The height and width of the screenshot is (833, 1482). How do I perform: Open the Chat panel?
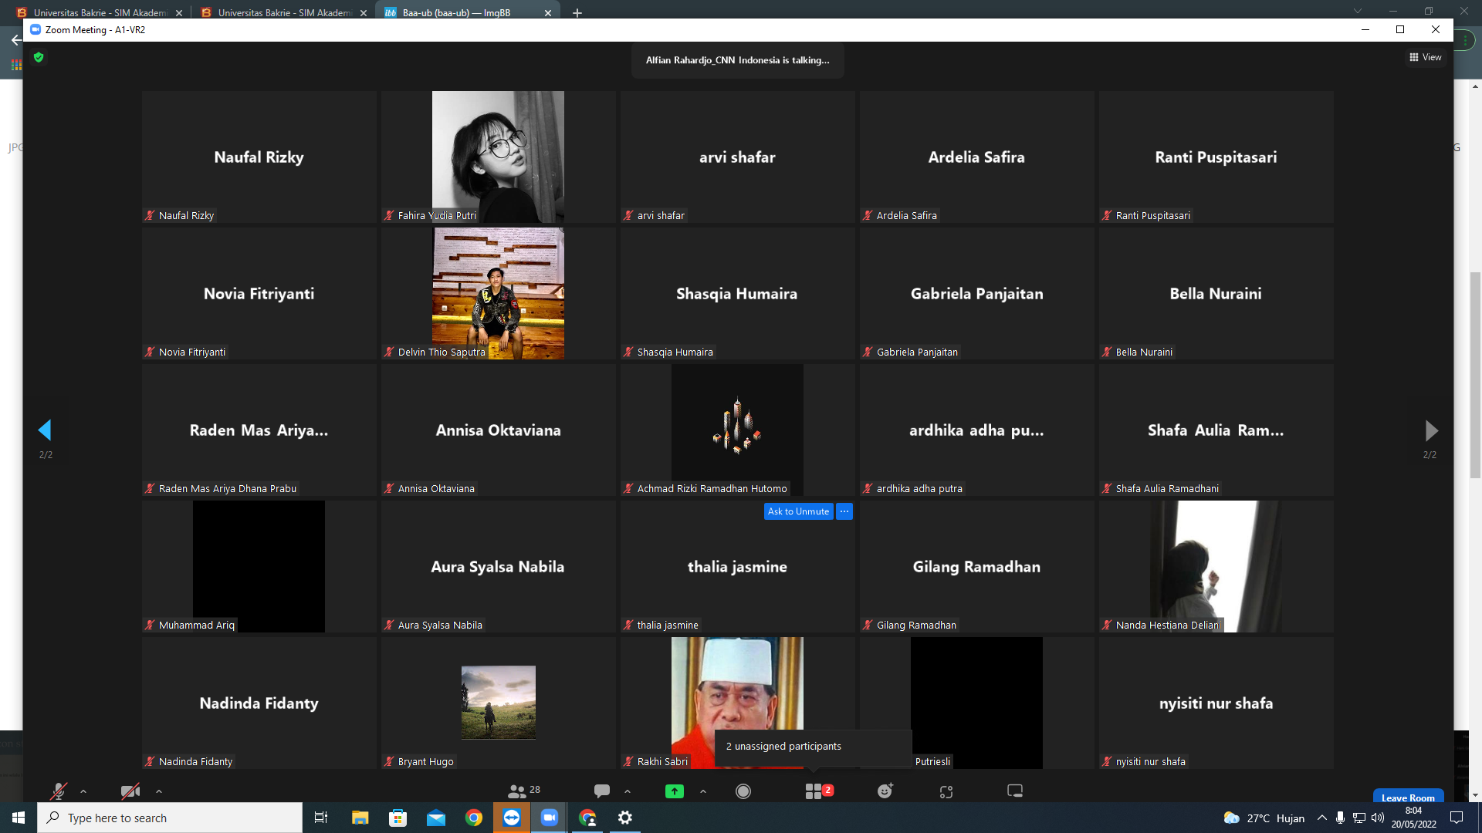pos(602,791)
